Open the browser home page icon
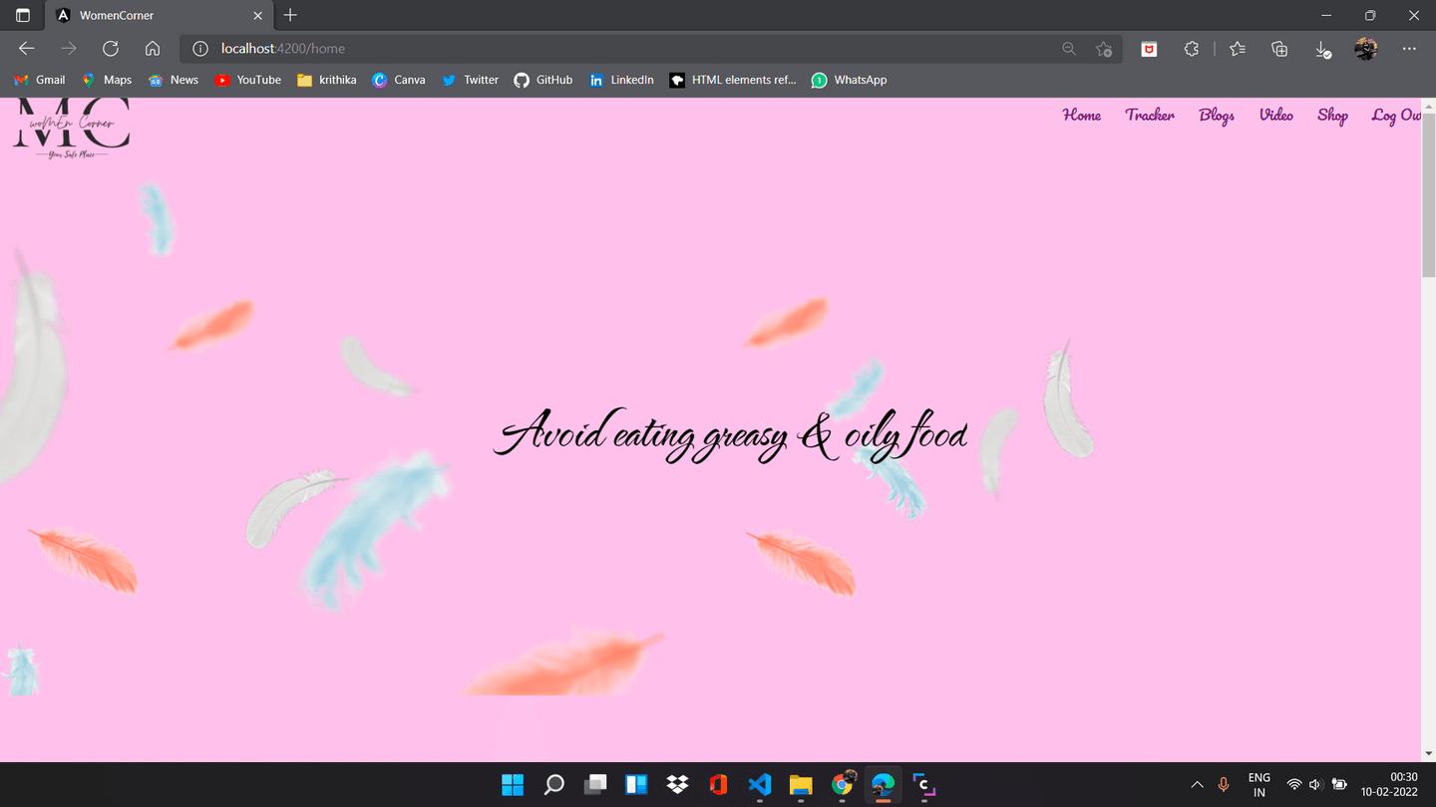Screen dimensions: 1436x807 (153, 49)
